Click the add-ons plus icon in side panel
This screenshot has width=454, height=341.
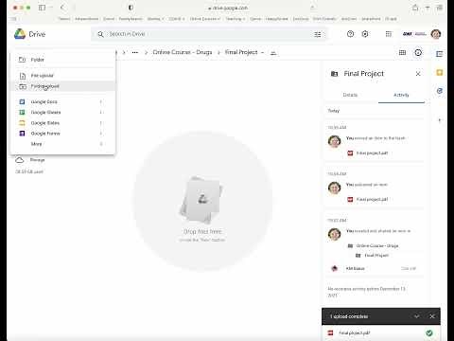pyautogui.click(x=440, y=120)
